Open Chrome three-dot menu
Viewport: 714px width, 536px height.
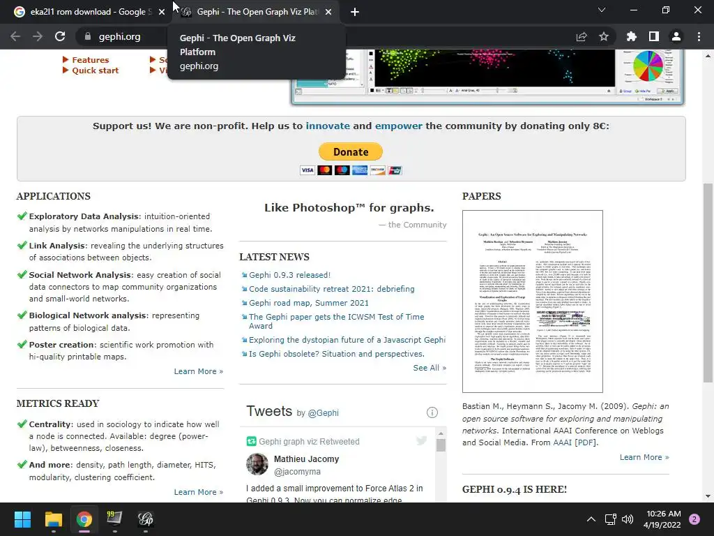[699, 36]
